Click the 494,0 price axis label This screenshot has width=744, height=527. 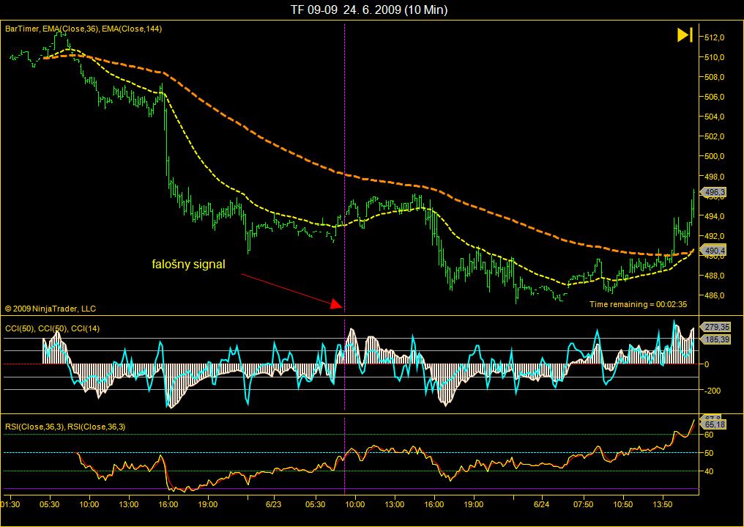(715, 216)
